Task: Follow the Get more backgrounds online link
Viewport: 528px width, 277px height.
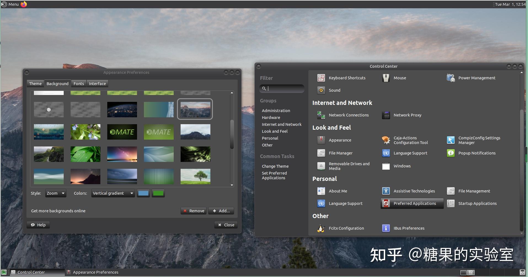Action: click(x=58, y=211)
